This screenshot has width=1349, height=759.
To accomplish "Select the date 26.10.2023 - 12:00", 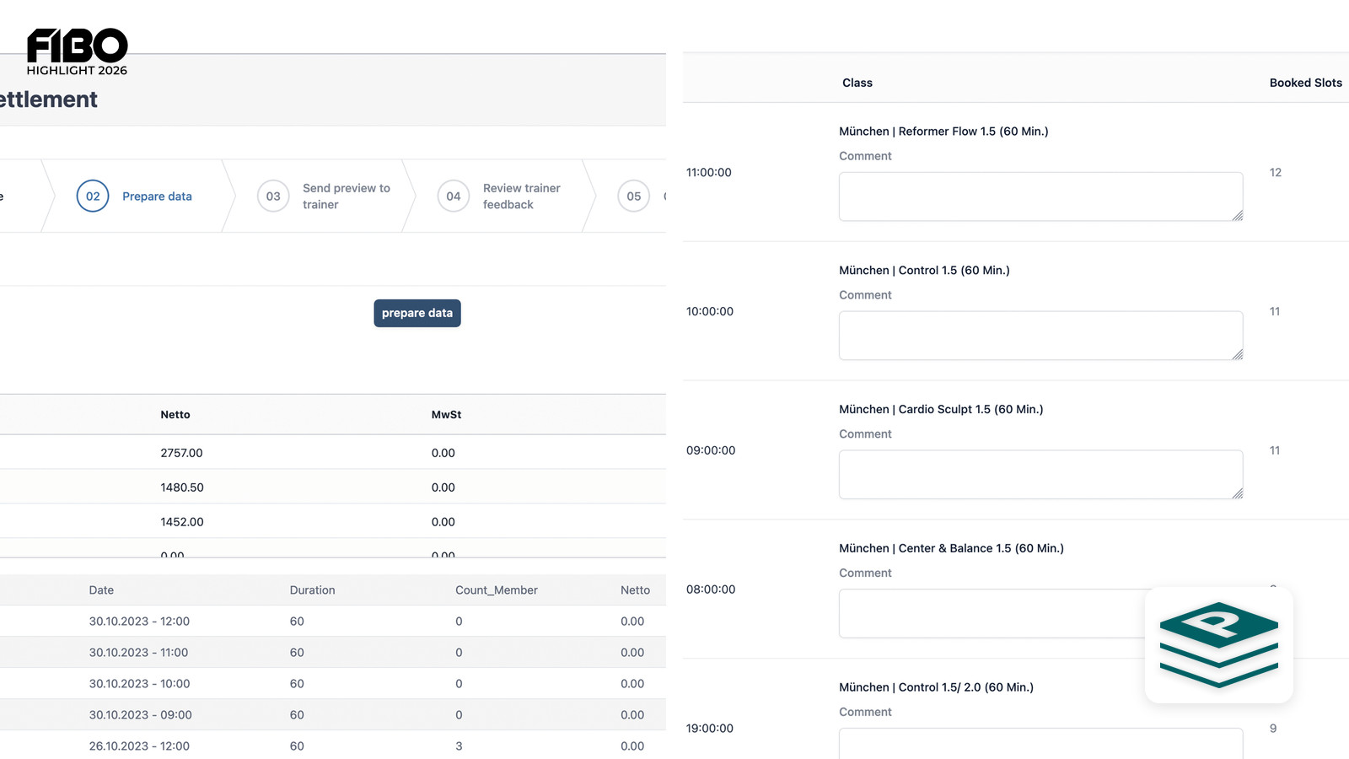I will pos(139,746).
